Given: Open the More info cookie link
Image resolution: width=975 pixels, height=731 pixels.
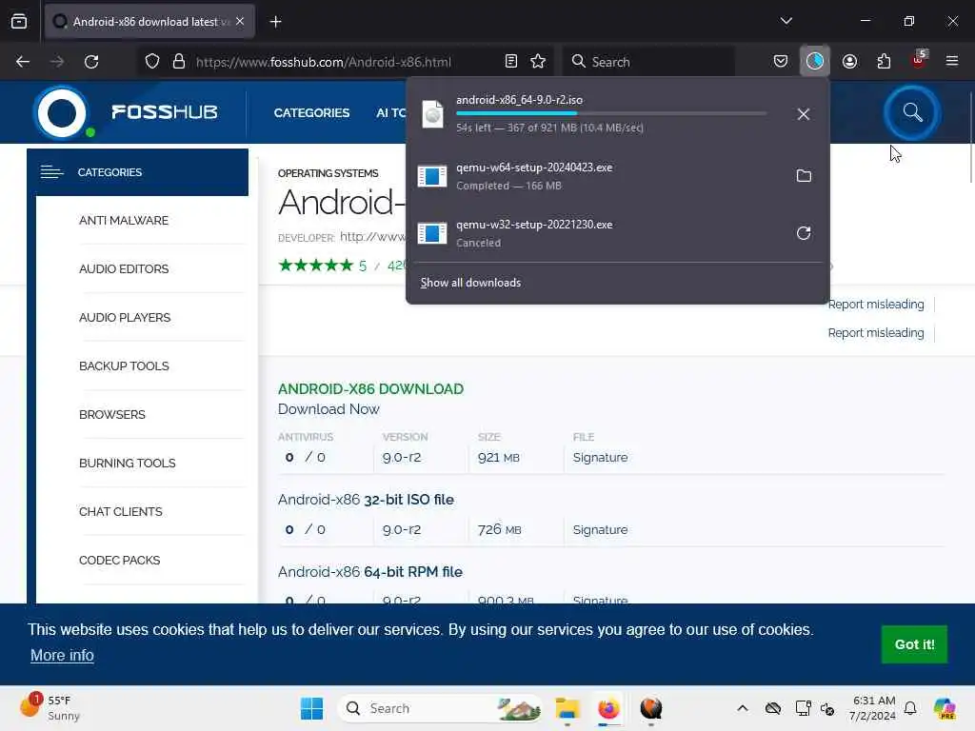Looking at the screenshot, I should point(62,655).
